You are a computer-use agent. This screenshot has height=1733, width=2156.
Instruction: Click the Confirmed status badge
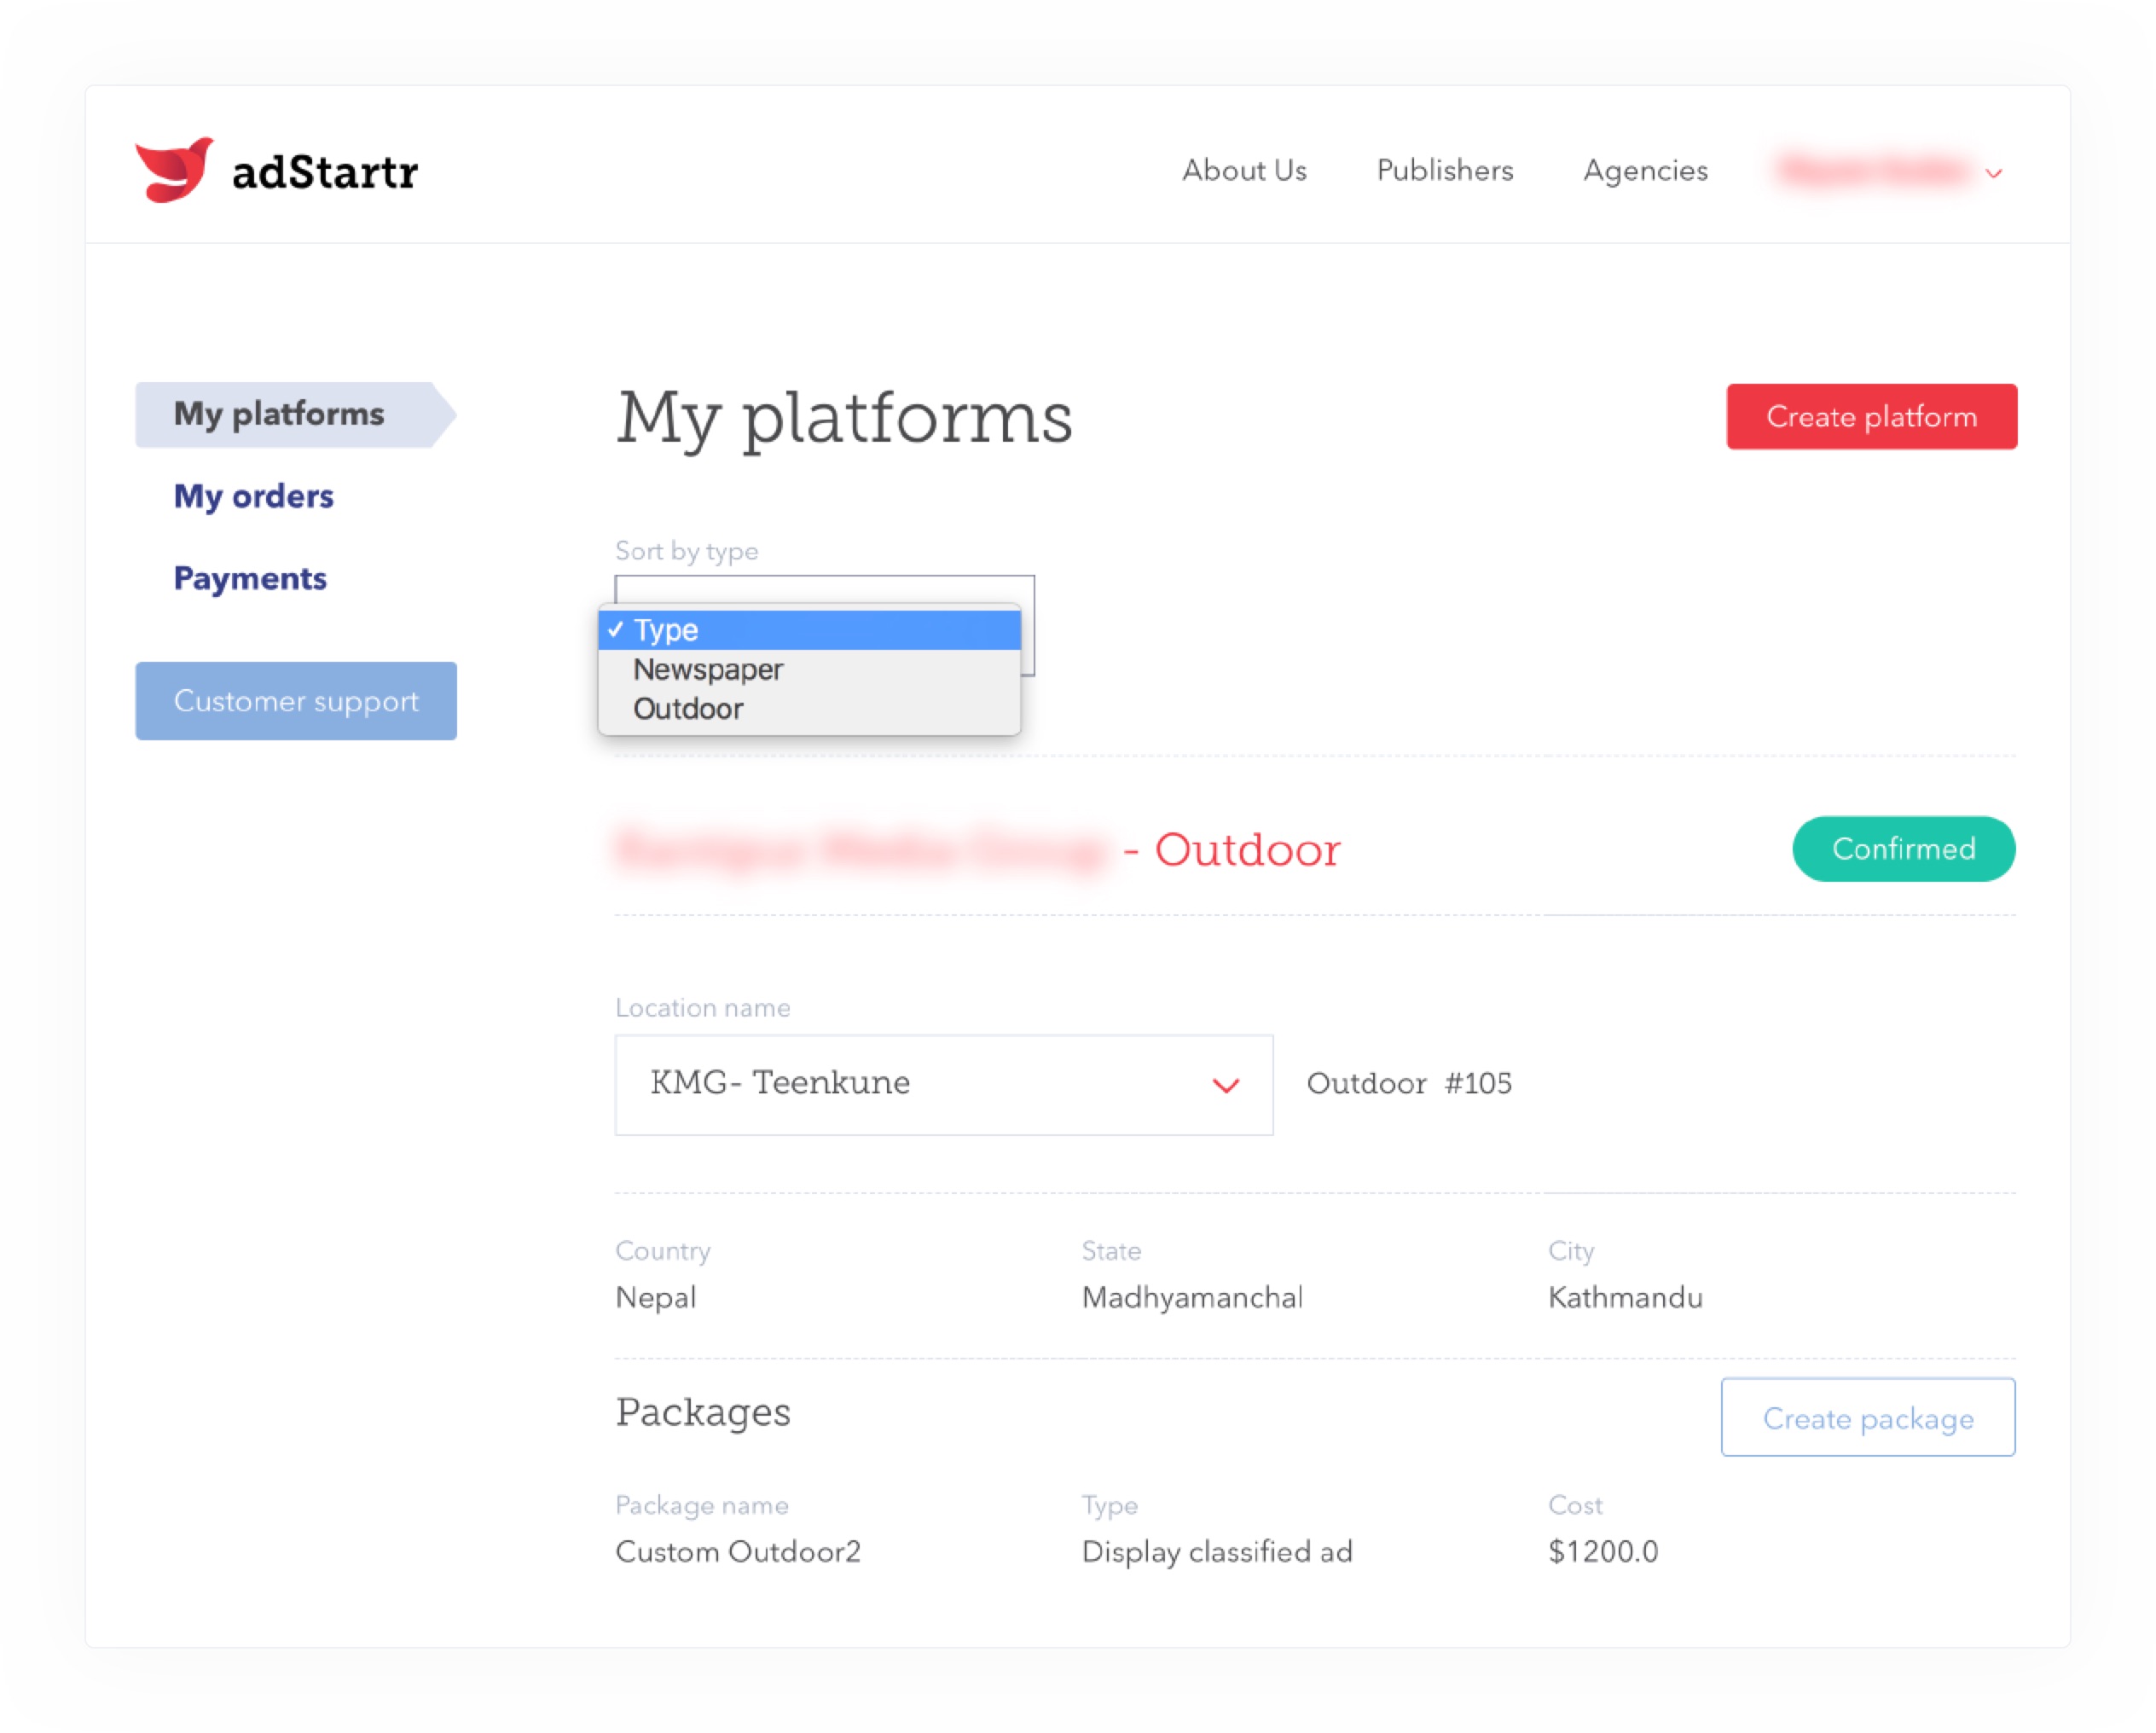(x=1902, y=849)
